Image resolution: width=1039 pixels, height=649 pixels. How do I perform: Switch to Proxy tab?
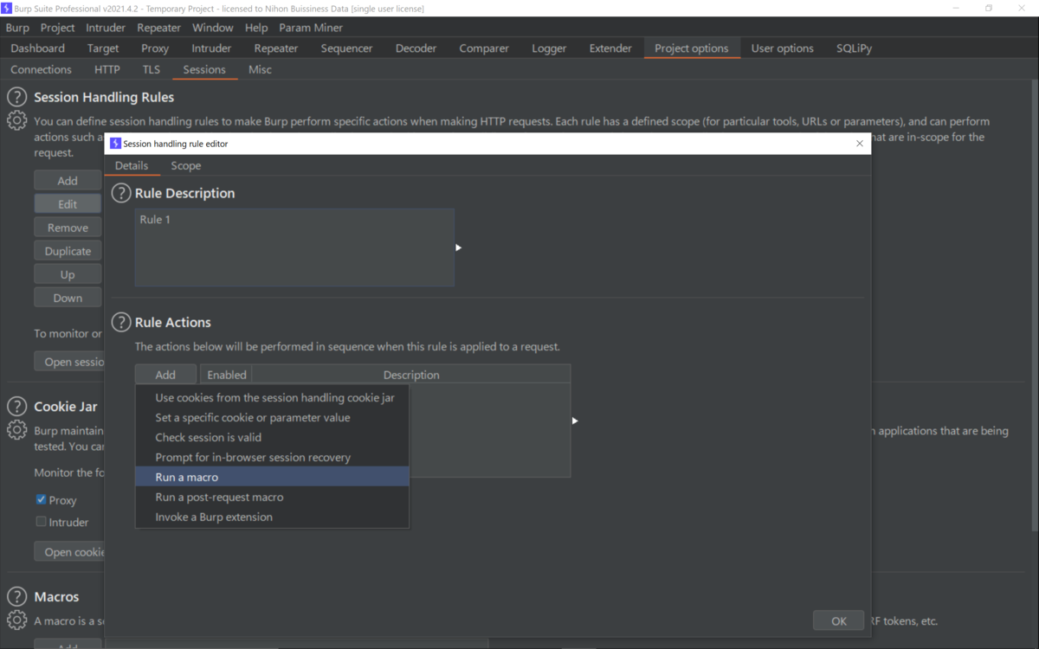[x=155, y=48]
